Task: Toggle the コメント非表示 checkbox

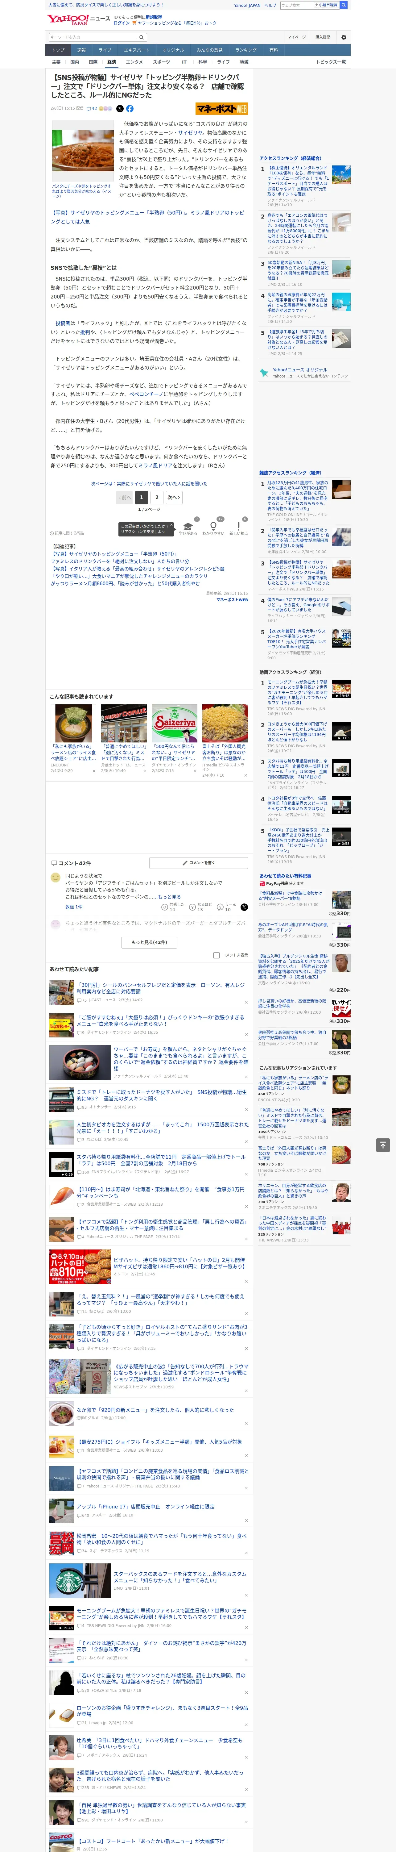Action: 216,955
